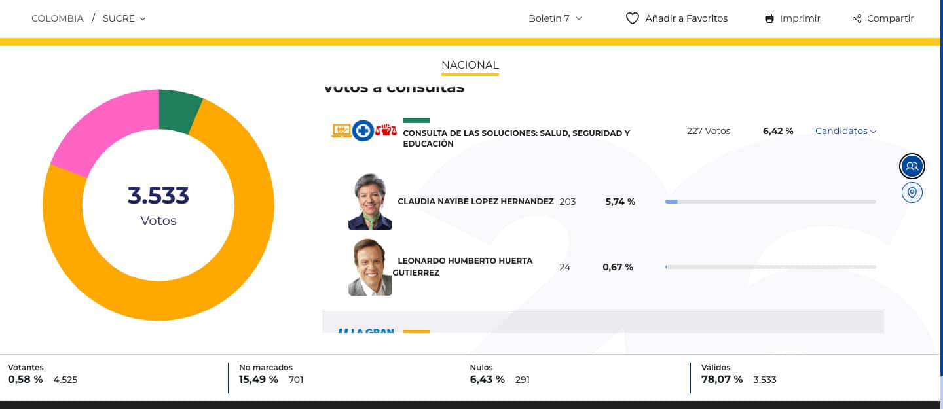
Task: Click the dark blue people icon button
Action: pyautogui.click(x=912, y=166)
